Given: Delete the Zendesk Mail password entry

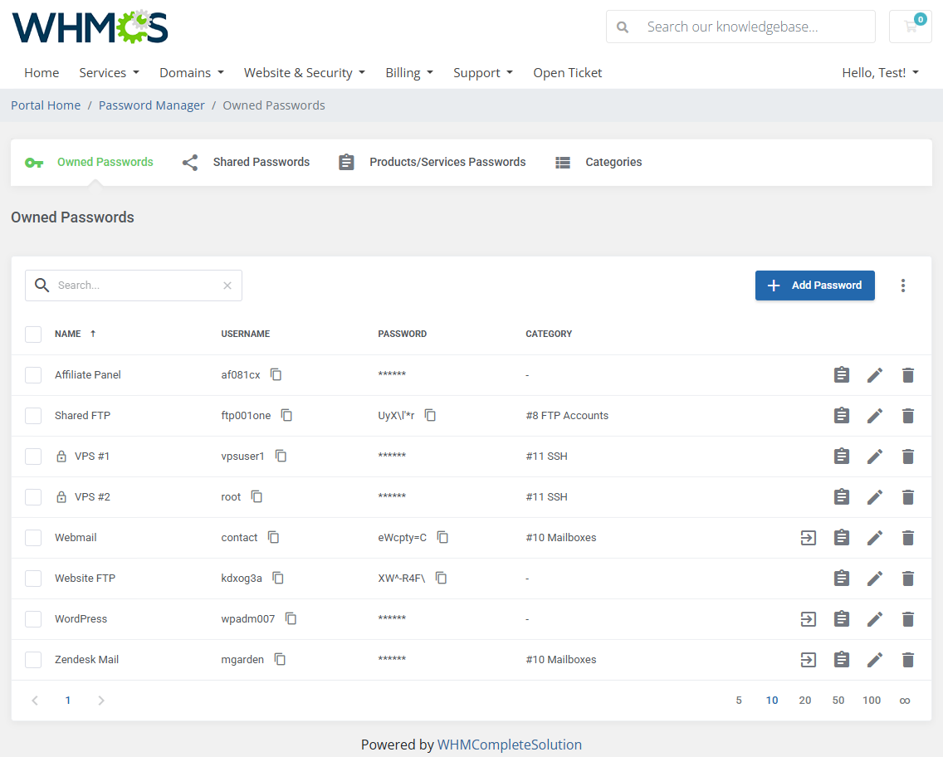Looking at the screenshot, I should click(x=907, y=660).
